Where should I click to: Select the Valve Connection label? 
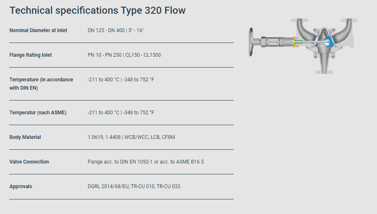pyautogui.click(x=29, y=162)
